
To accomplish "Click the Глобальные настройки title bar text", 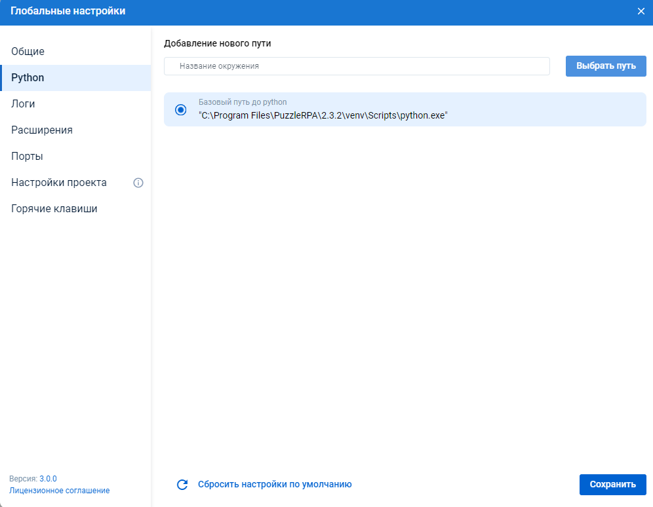I will click(68, 11).
